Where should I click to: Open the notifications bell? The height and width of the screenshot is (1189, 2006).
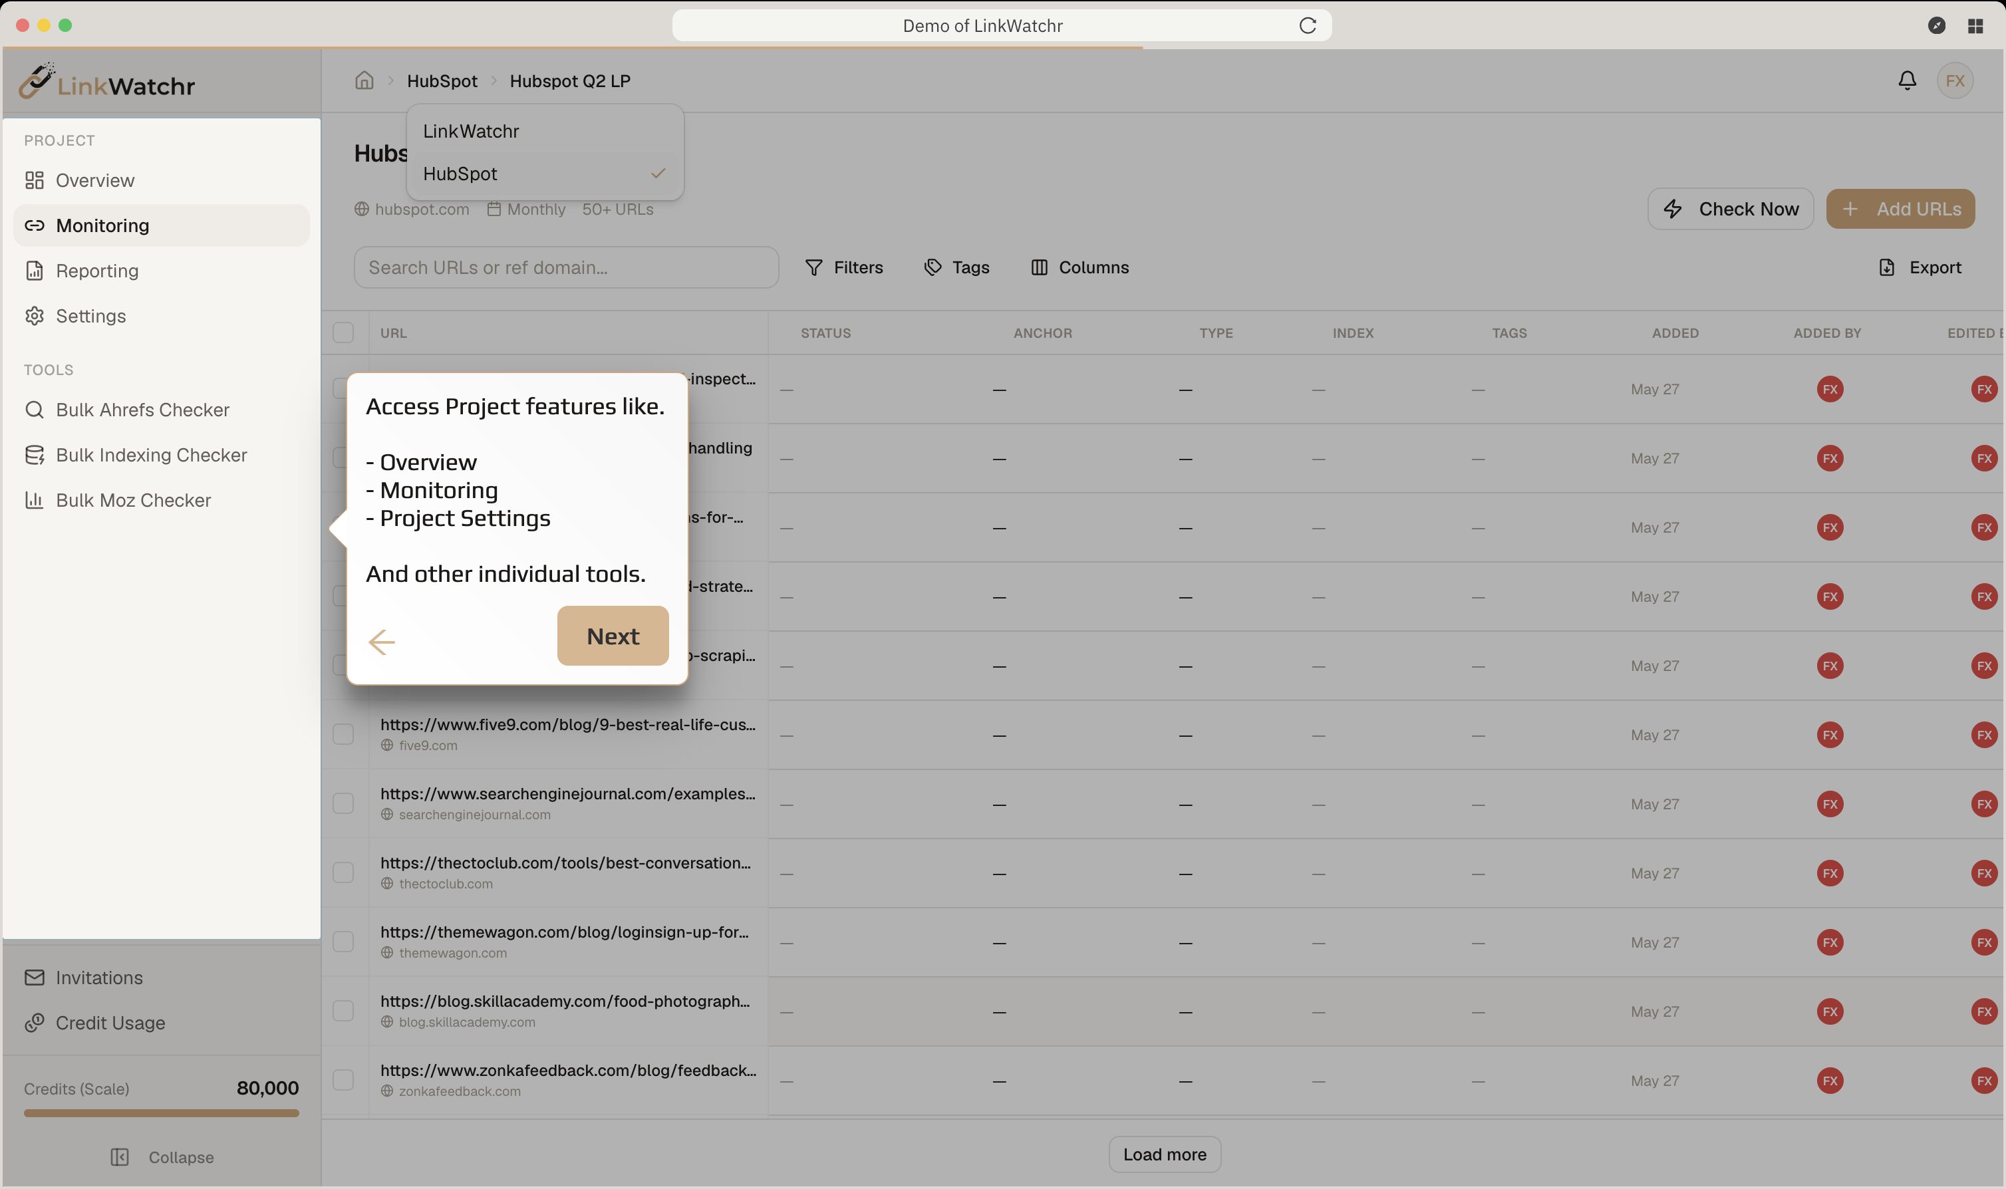tap(1907, 81)
